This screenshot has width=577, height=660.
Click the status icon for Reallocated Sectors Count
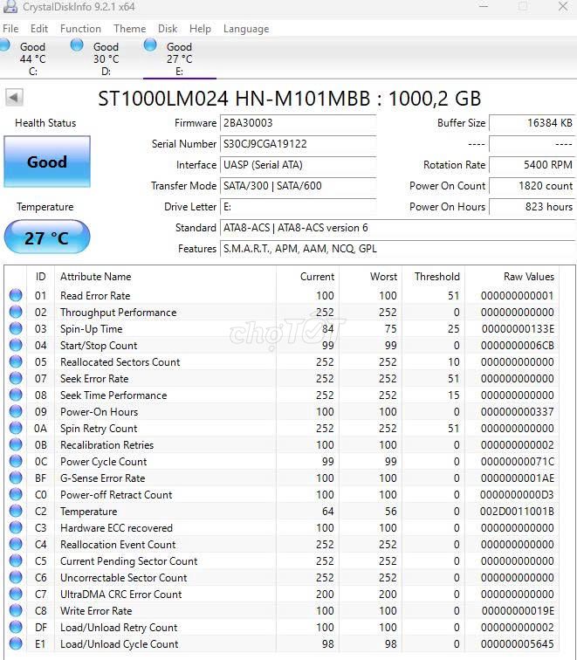[16, 361]
